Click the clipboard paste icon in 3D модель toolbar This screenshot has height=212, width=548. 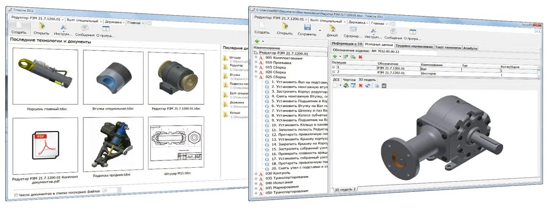coord(384,85)
